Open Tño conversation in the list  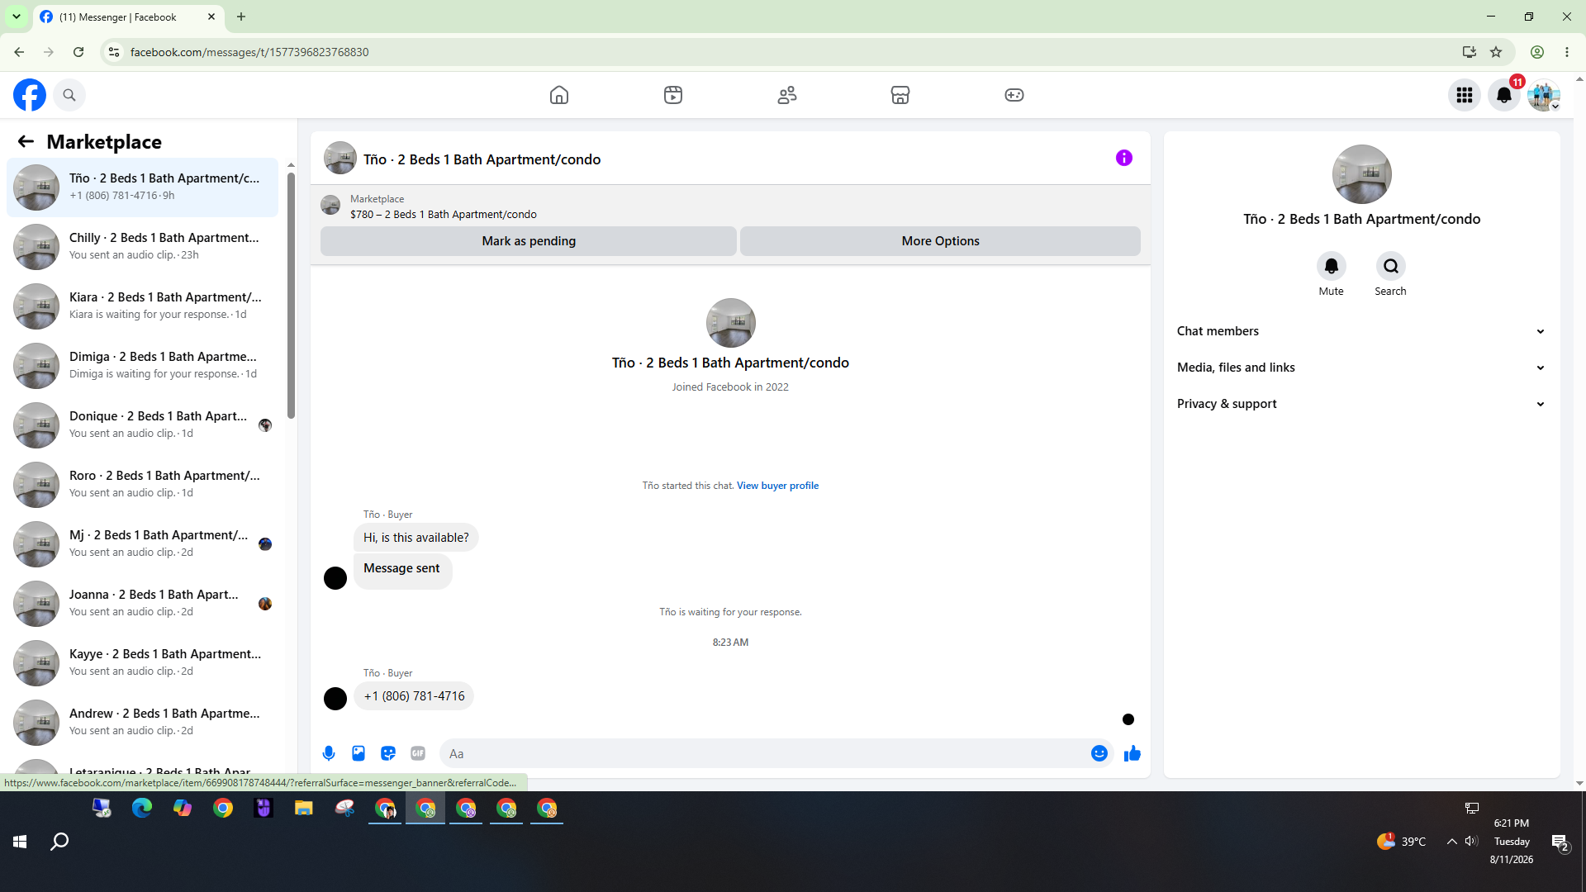[x=143, y=187]
